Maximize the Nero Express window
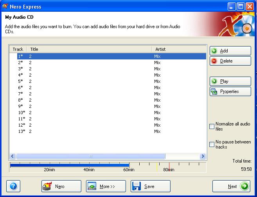 coord(241,7)
